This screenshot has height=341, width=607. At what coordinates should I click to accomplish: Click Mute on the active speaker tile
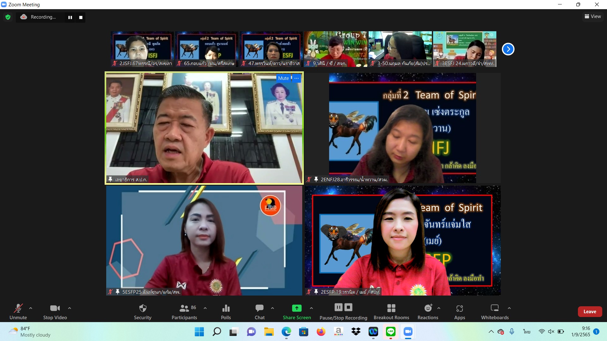[x=283, y=78]
